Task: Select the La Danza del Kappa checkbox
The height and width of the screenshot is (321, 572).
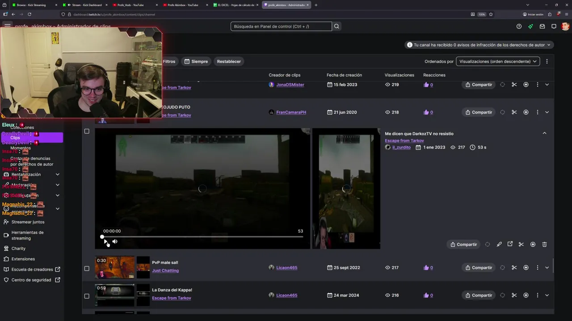Action: (x=87, y=296)
